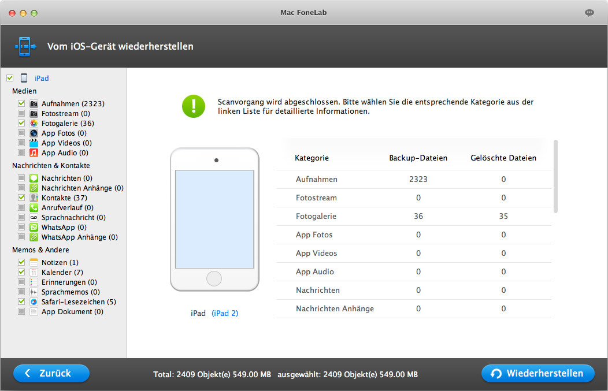Click the Sprachnachricht voicemail icon
The width and height of the screenshot is (608, 391).
(x=34, y=217)
